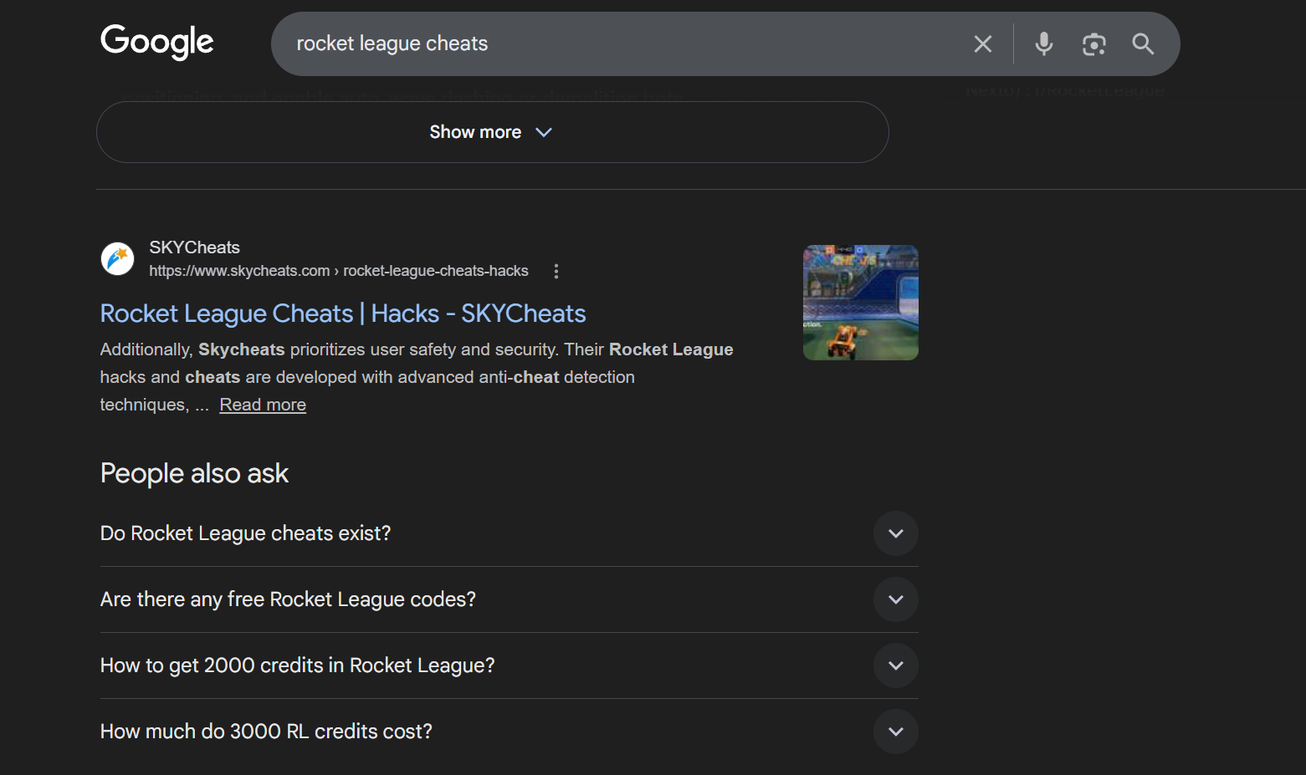Focus the "rocket league cheats" search field
The width and height of the screenshot is (1306, 775).
pyautogui.click(x=619, y=44)
